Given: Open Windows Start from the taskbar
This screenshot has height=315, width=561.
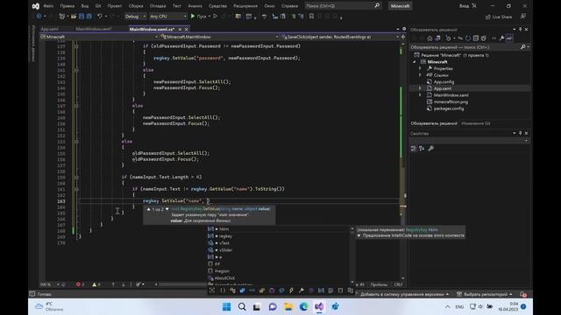Looking at the screenshot, I should pos(226,307).
